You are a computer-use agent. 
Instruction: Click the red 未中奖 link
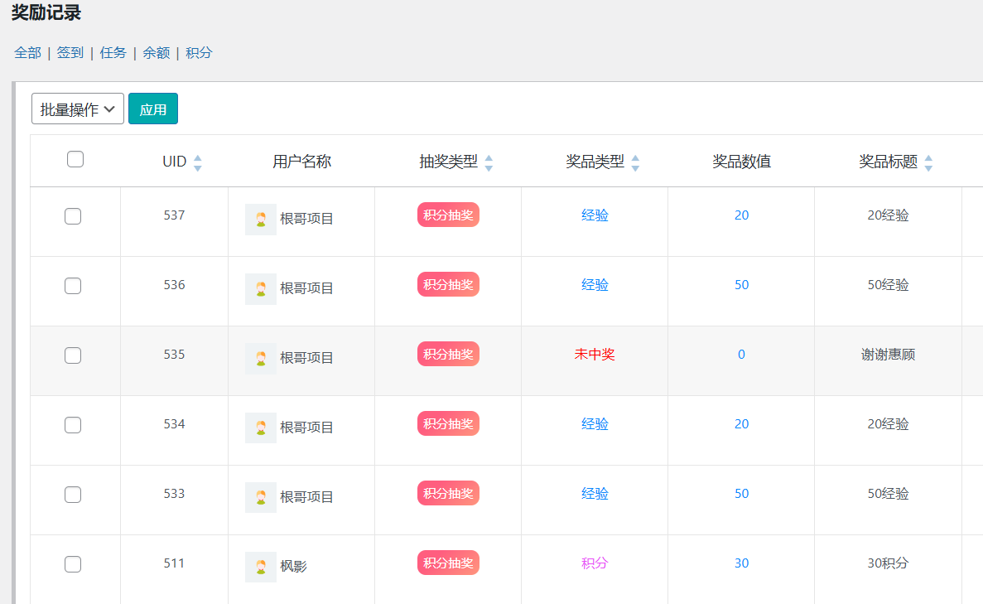tap(595, 355)
